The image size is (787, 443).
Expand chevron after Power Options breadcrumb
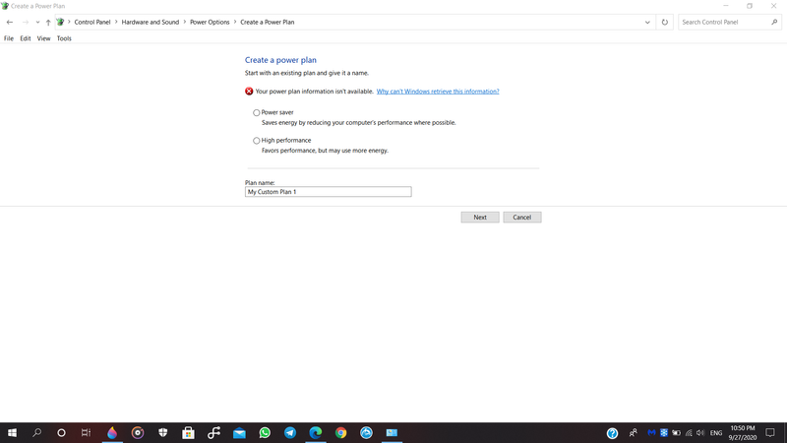coord(235,22)
